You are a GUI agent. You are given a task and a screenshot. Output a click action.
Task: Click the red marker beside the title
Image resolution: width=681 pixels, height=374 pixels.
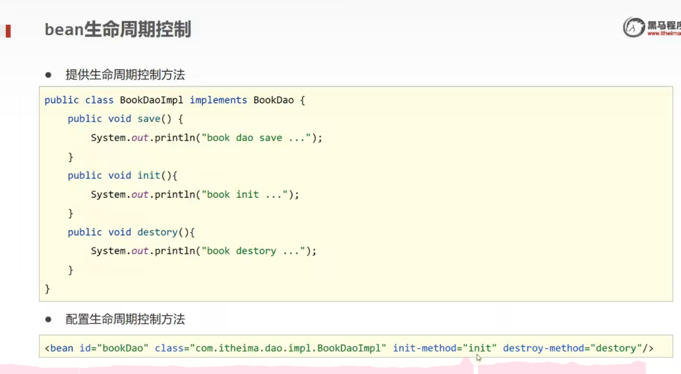click(8, 31)
